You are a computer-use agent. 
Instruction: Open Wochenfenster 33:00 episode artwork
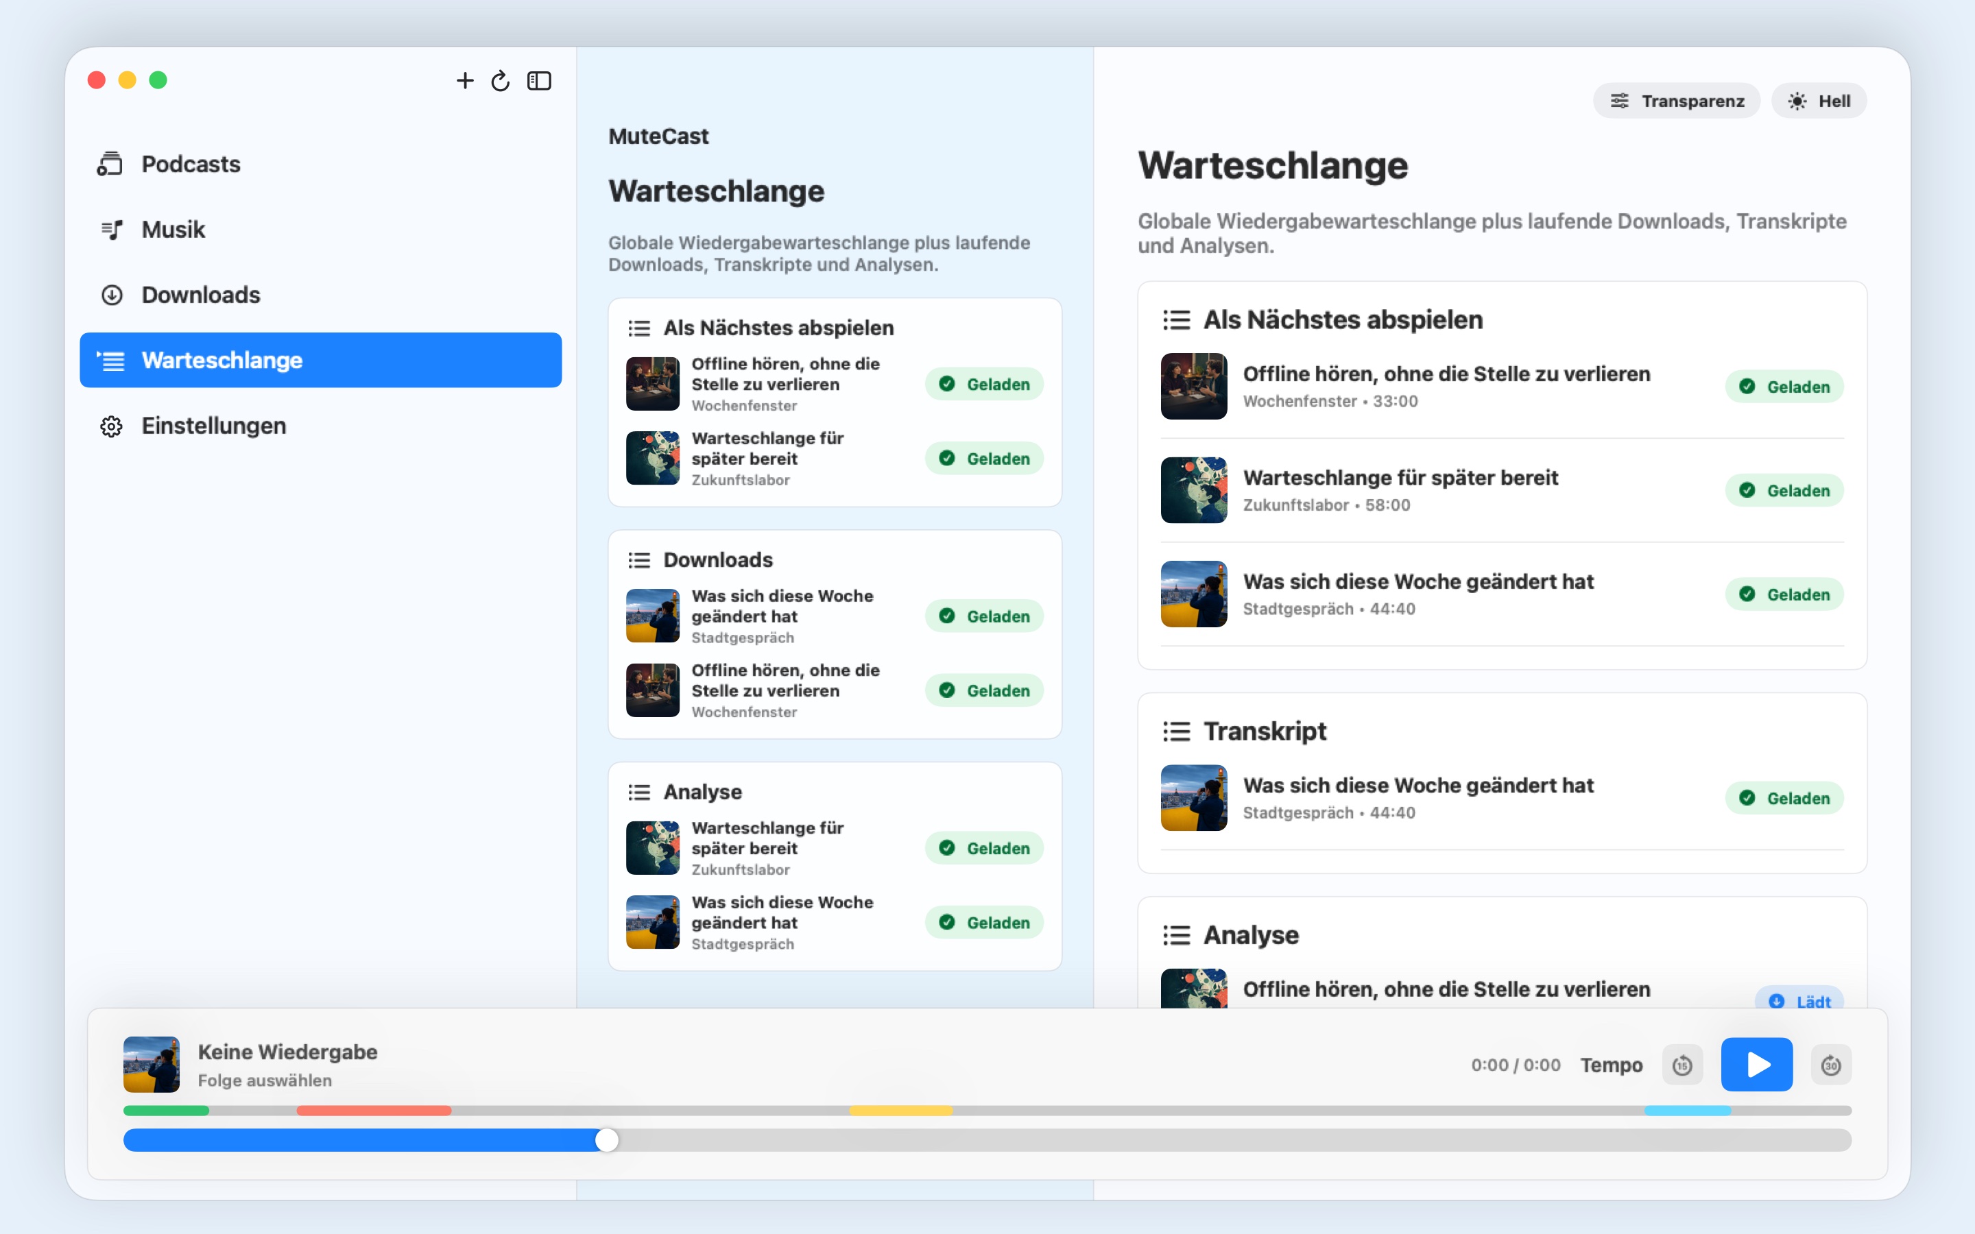[1193, 386]
